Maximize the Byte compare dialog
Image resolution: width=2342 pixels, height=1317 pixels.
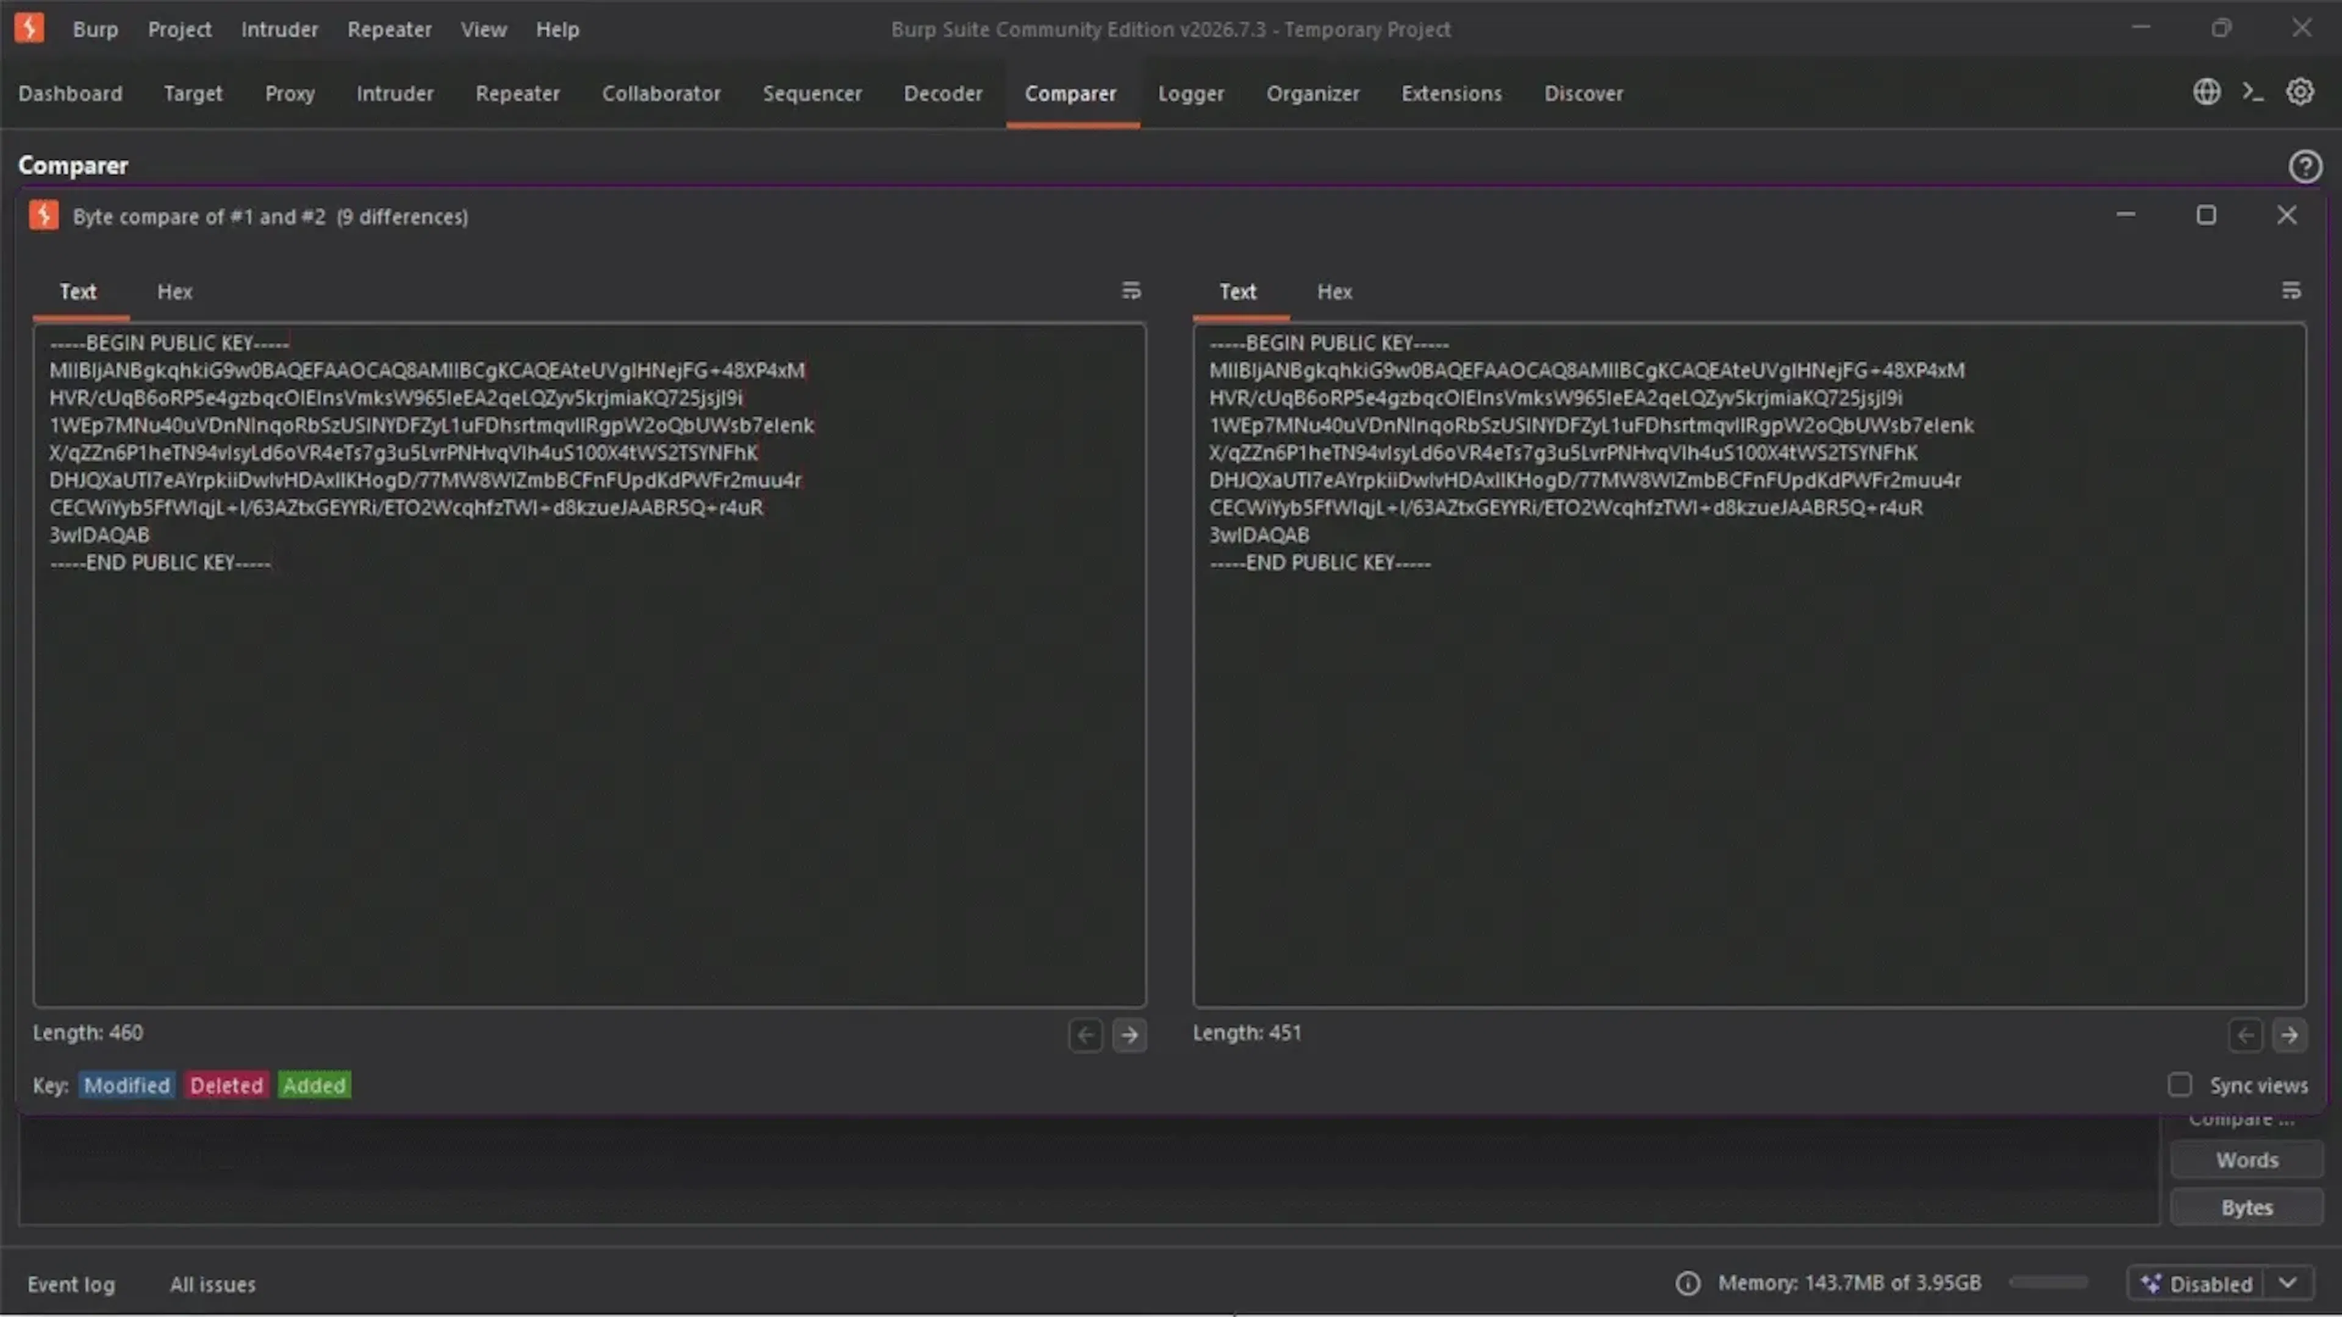click(2207, 215)
